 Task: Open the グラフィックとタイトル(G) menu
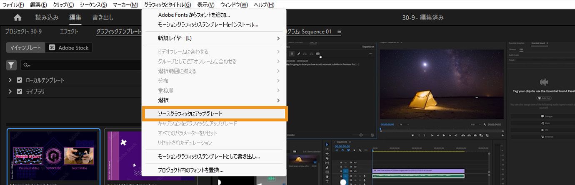[x=167, y=5]
